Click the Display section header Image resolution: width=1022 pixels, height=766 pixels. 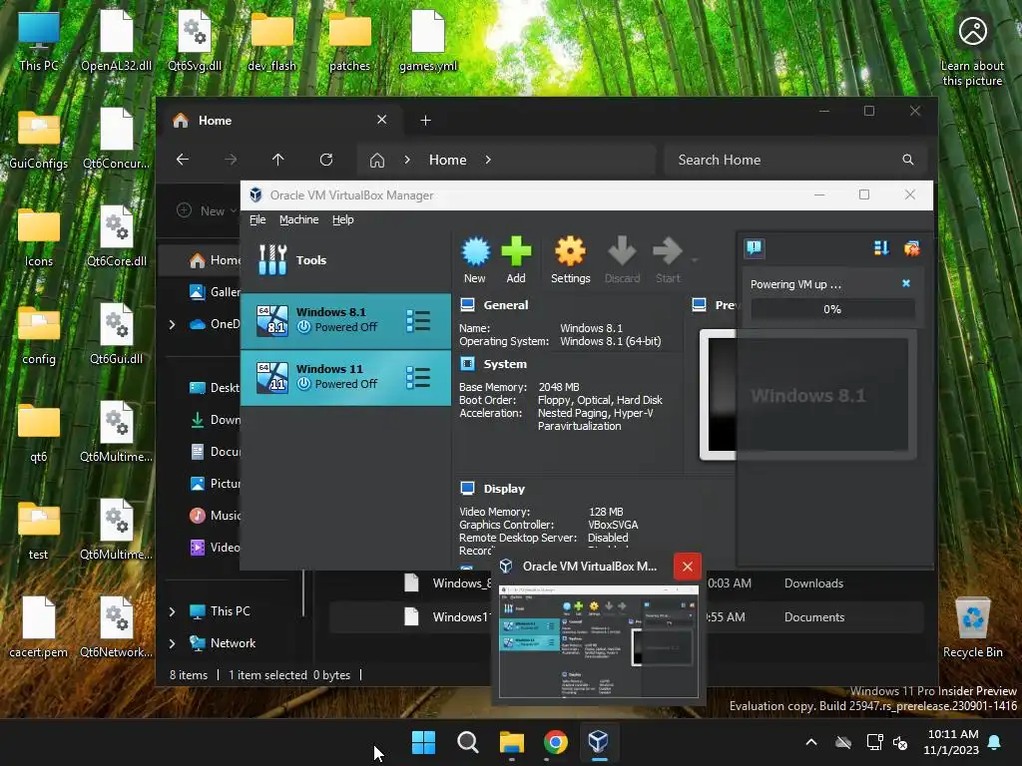[x=493, y=489]
